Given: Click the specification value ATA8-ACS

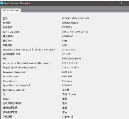Looking at the screenshot, I should point(67,85).
